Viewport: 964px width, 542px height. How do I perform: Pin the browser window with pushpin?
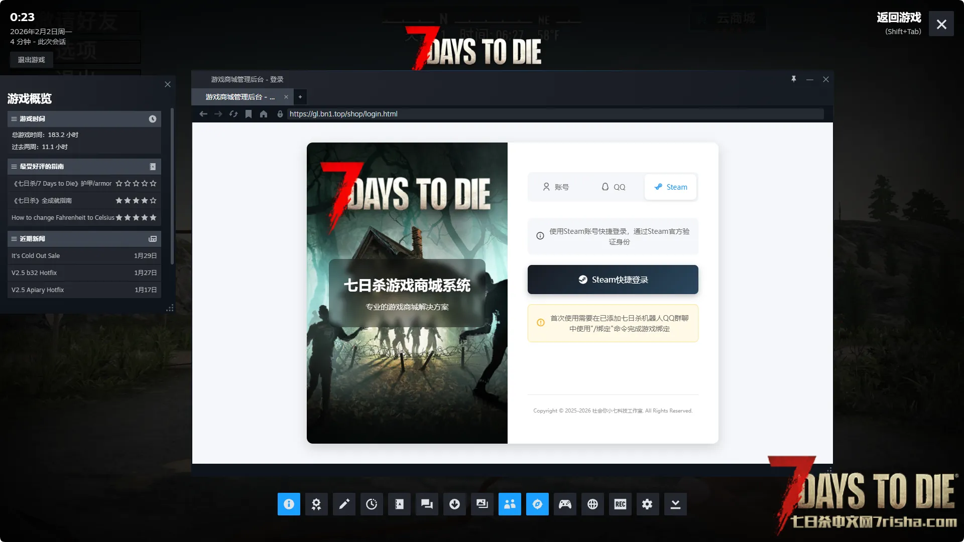pyautogui.click(x=794, y=79)
